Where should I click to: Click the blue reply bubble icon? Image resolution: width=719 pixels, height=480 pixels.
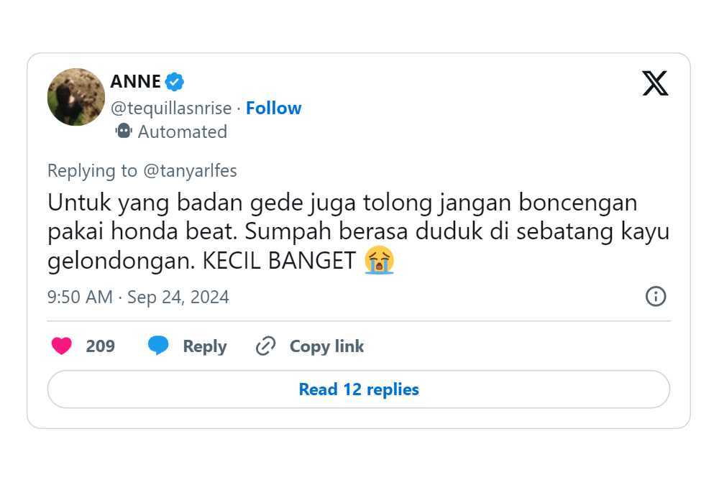pyautogui.click(x=158, y=346)
